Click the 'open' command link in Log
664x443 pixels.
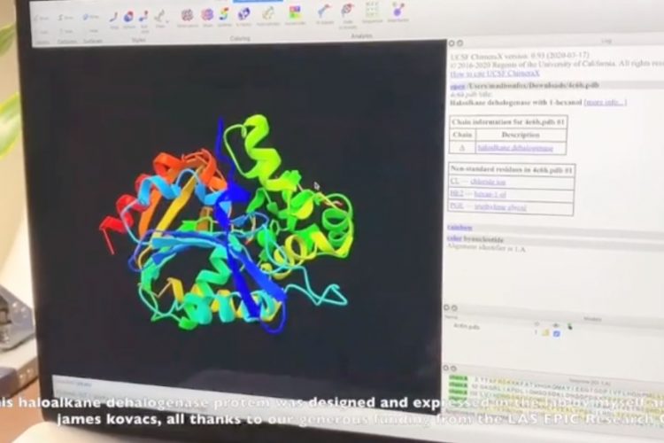(x=458, y=86)
